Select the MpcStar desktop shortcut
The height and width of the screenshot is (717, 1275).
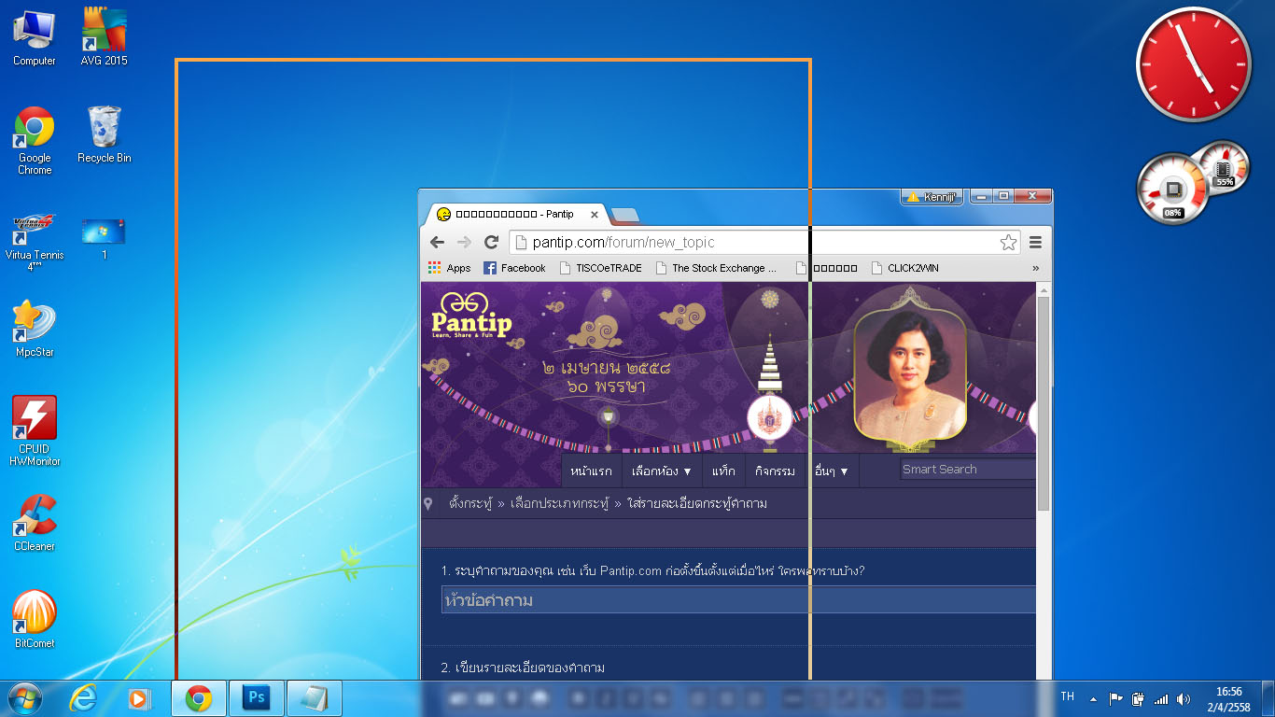pos(35,329)
